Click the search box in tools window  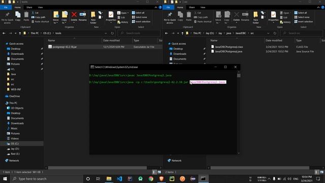coord(139,33)
